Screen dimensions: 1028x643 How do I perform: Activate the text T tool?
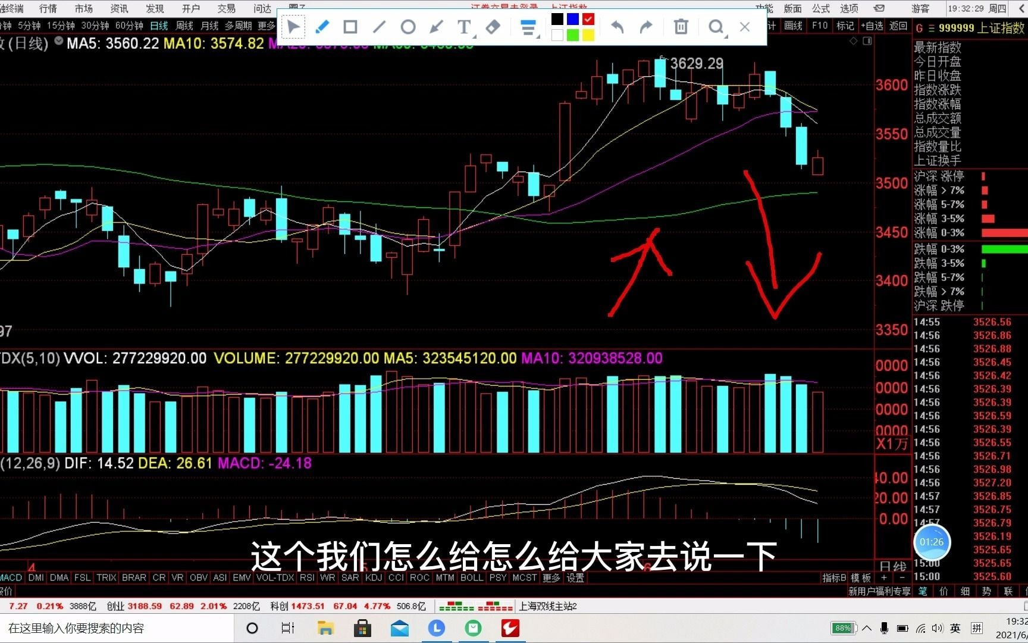coord(465,27)
